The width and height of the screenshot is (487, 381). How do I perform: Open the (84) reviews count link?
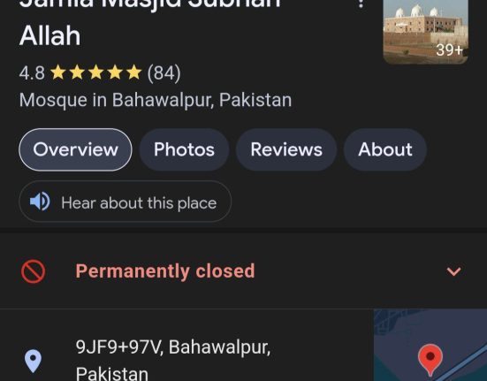(164, 73)
